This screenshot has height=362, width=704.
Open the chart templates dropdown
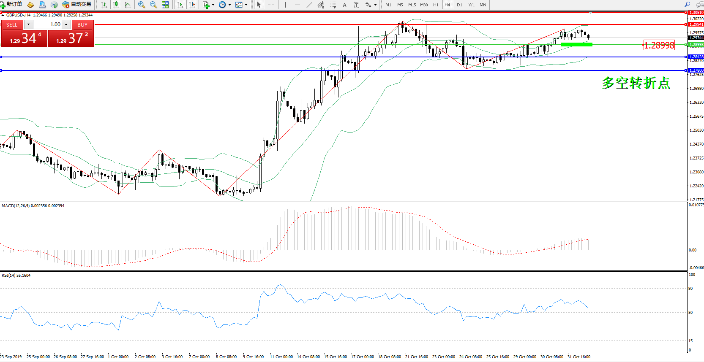246,5
